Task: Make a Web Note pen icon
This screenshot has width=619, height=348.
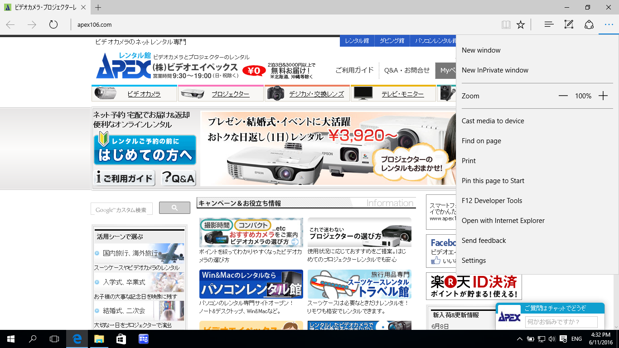Action: 569,24
